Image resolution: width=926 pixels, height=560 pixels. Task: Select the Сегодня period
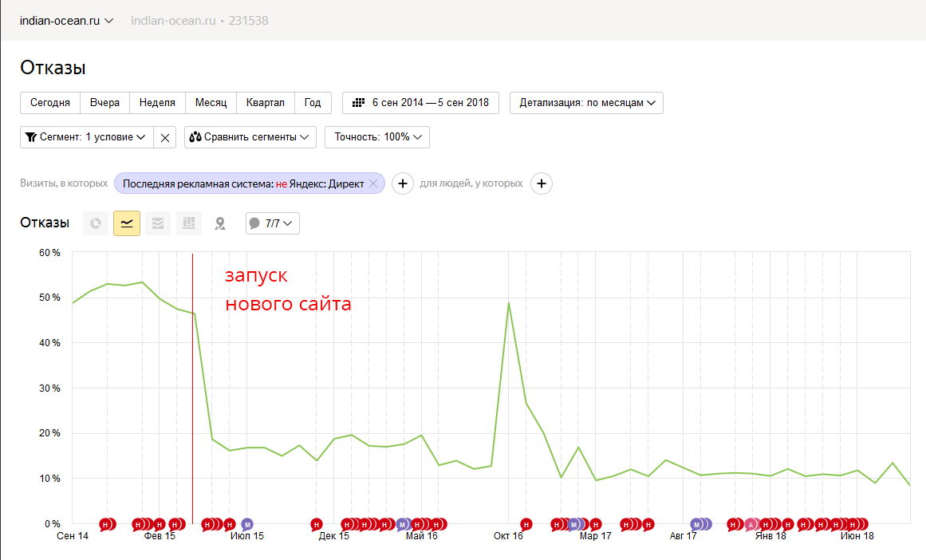coord(50,103)
